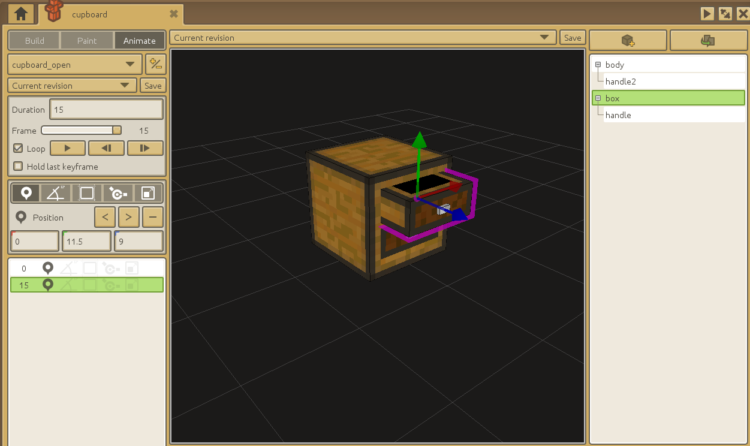Select the Pivot point keyframe tool
The width and height of the screenshot is (750, 446).
[x=118, y=193]
